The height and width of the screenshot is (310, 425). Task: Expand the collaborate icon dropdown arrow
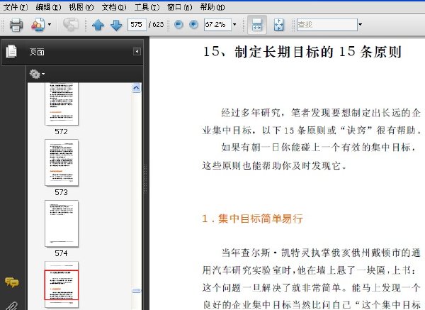click(x=50, y=24)
